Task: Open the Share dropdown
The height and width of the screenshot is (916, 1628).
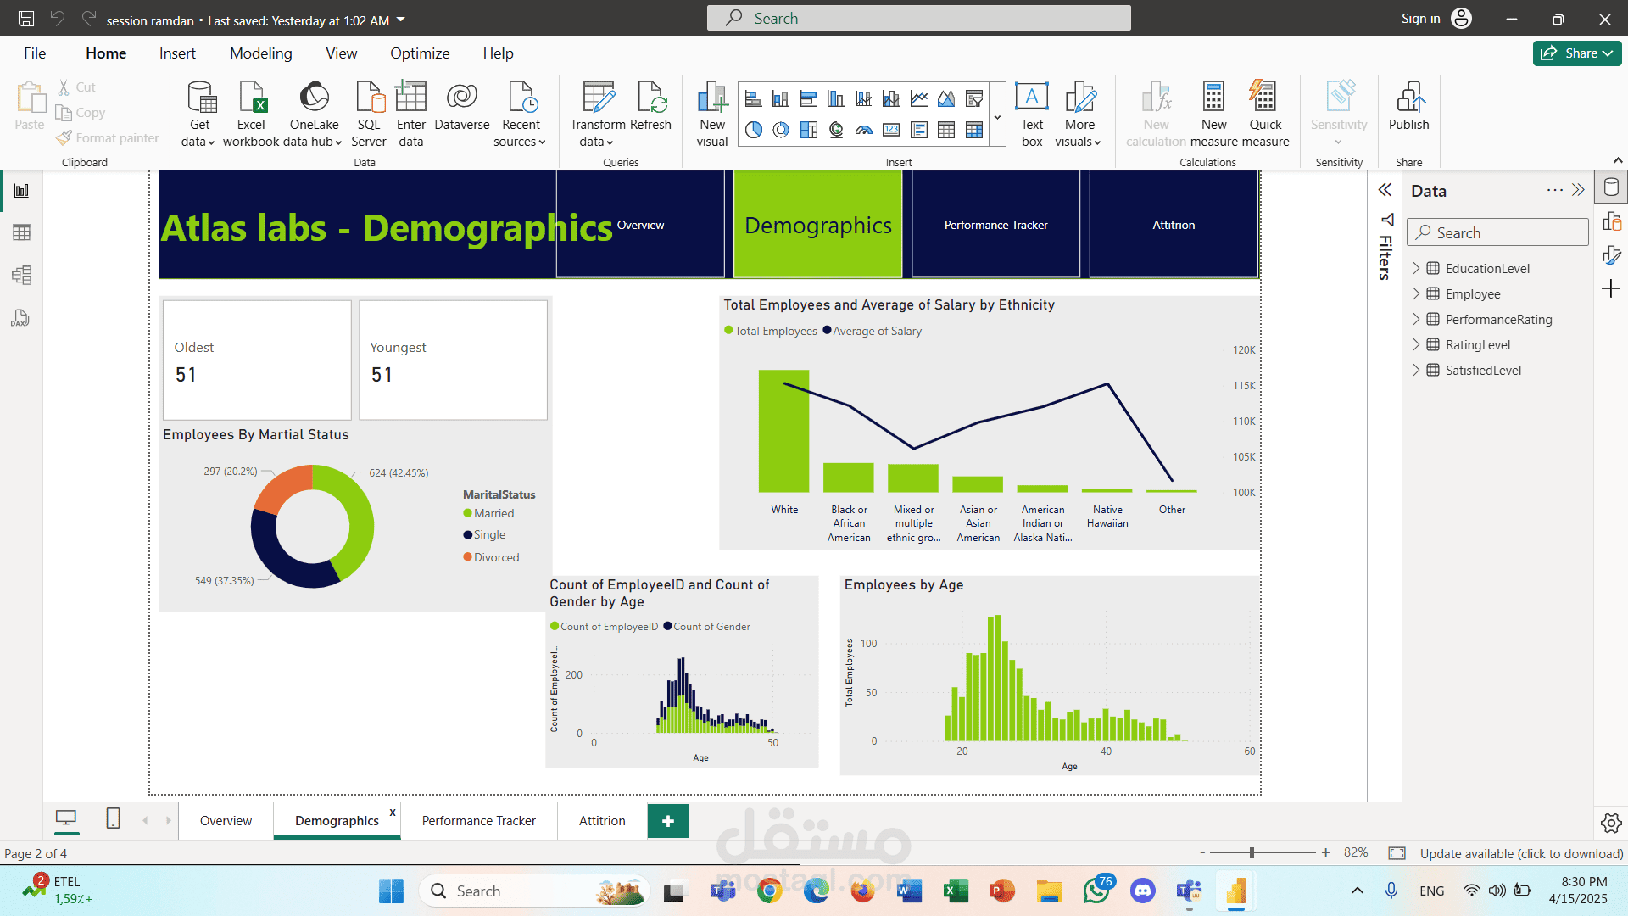Action: tap(1577, 53)
